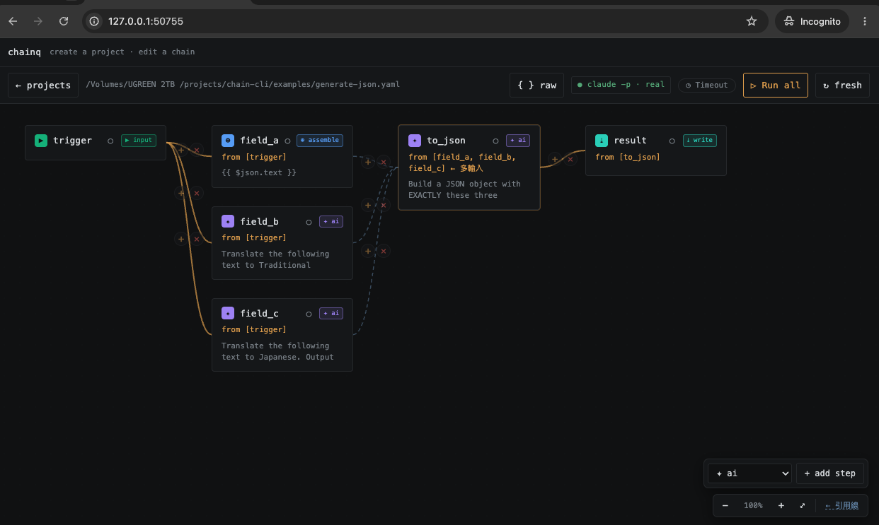Click the status circle on field_b node

click(x=309, y=222)
